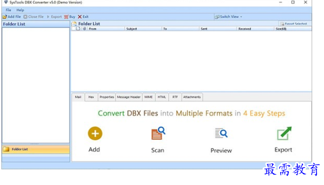The image size is (324, 185).
Task: Sort by the From column
Action: [x=106, y=29]
